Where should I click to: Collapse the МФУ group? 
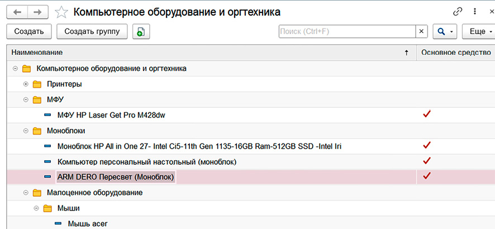pos(26,100)
